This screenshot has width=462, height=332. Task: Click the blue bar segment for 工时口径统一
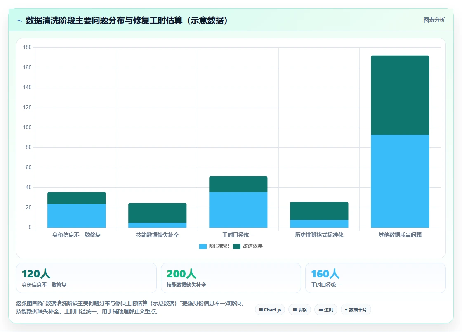click(x=238, y=210)
